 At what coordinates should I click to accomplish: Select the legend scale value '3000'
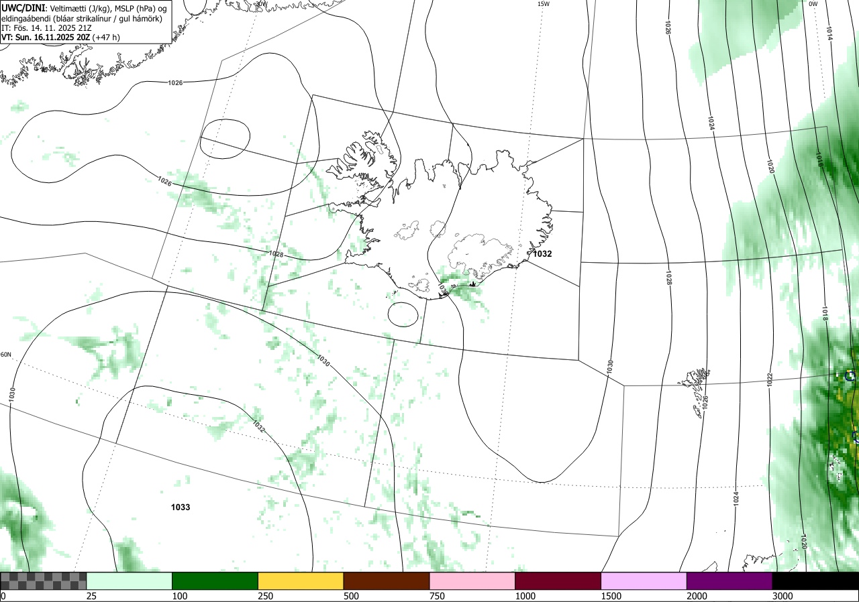pos(782,596)
